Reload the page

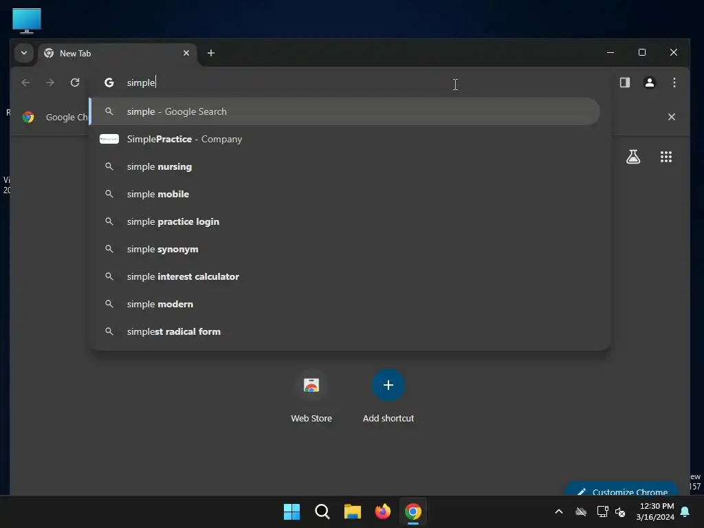75,82
